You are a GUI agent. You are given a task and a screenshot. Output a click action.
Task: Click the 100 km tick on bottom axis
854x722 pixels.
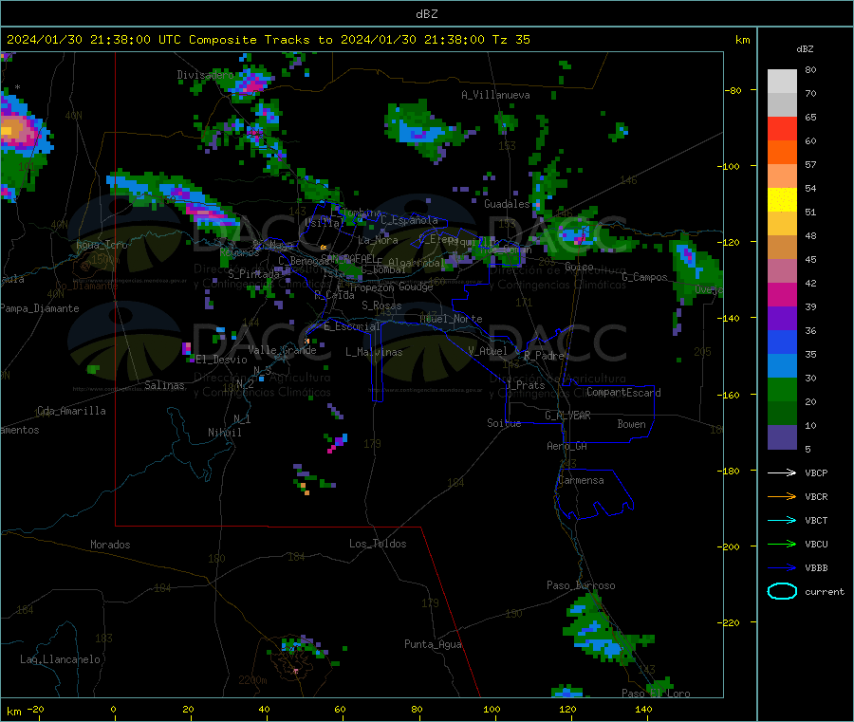492,710
